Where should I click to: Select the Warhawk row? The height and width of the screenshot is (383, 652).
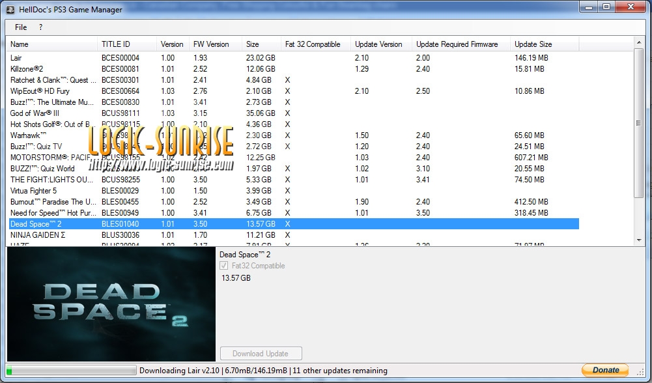coord(294,135)
